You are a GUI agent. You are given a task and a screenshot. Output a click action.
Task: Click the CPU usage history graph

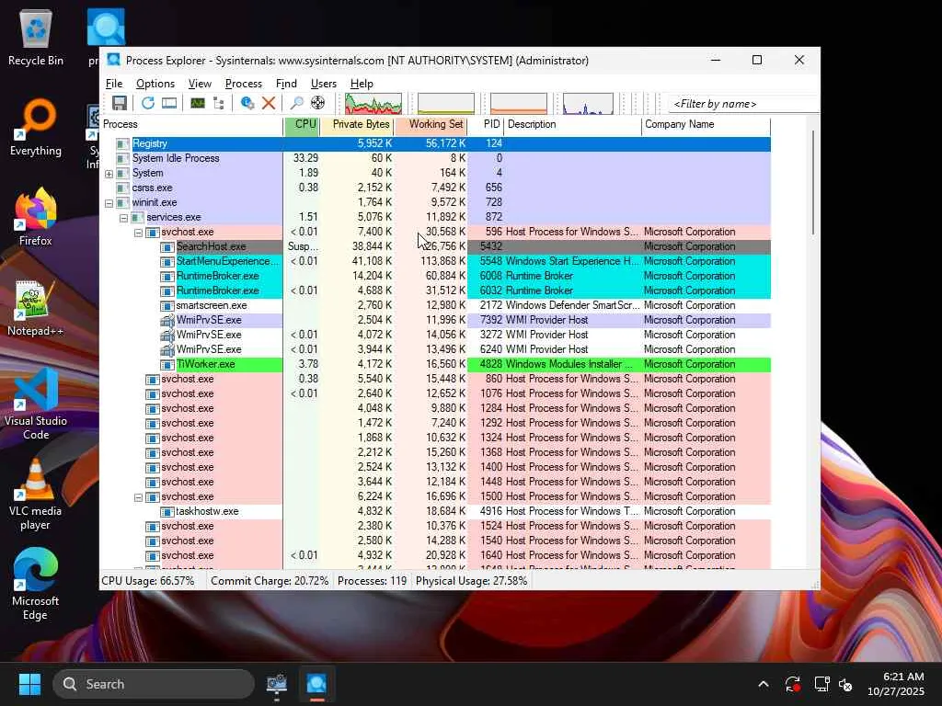coord(373,103)
